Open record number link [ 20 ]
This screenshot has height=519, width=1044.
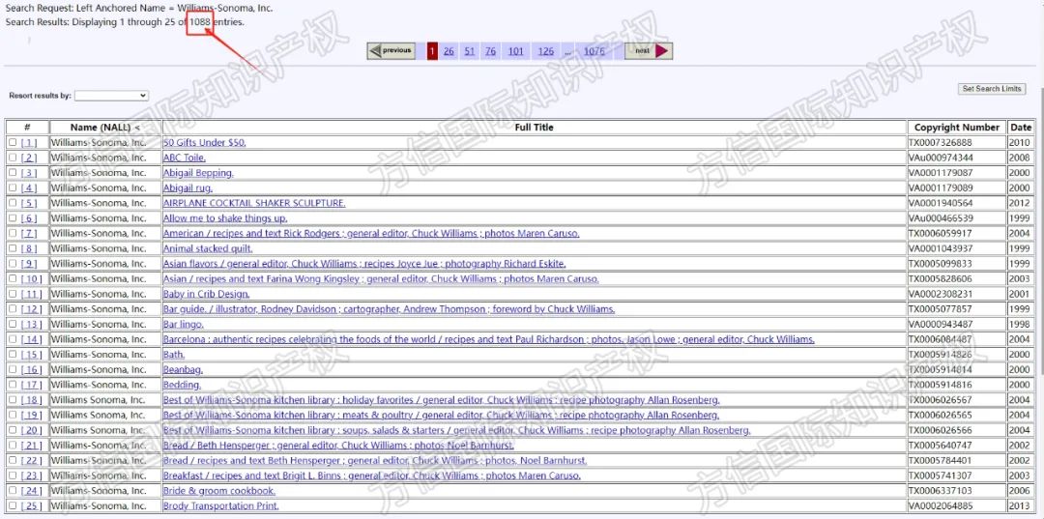tap(31, 430)
